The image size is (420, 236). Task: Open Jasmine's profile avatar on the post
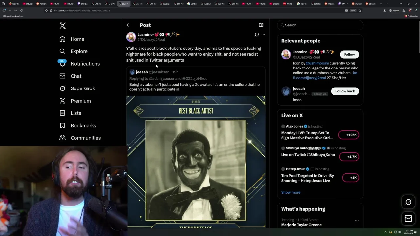click(131, 37)
